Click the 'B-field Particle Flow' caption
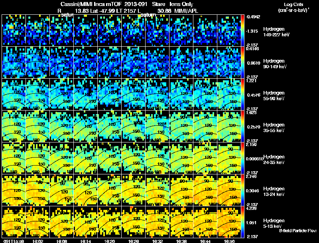319x243 pixels. point(298,231)
